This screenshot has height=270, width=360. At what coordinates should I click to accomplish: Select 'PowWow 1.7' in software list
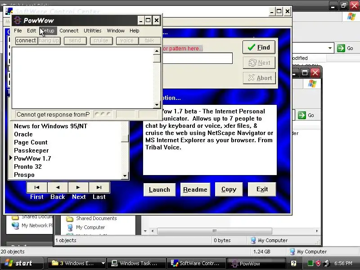(x=32, y=158)
